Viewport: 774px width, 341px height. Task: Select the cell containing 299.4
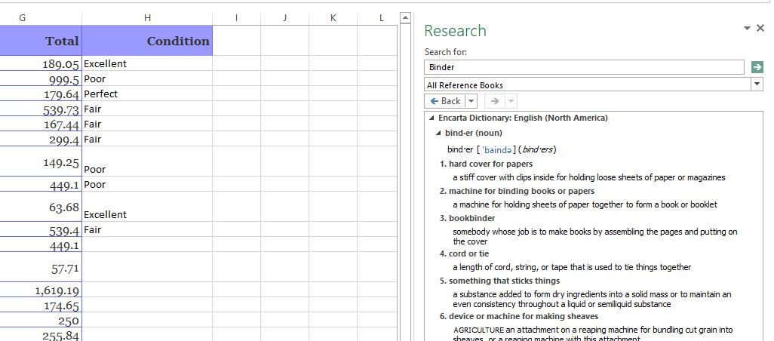pyautogui.click(x=41, y=139)
